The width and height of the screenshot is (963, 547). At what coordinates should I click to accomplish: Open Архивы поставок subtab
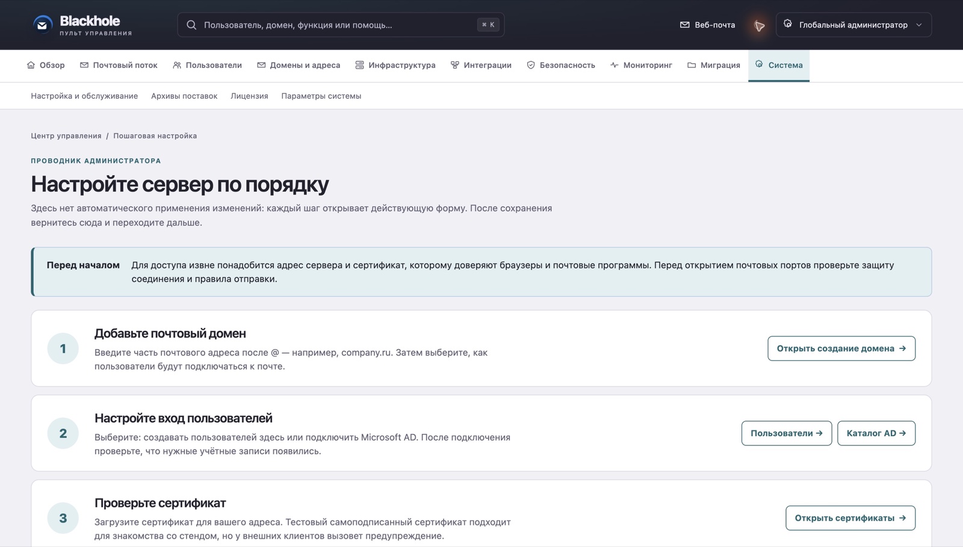click(x=184, y=96)
